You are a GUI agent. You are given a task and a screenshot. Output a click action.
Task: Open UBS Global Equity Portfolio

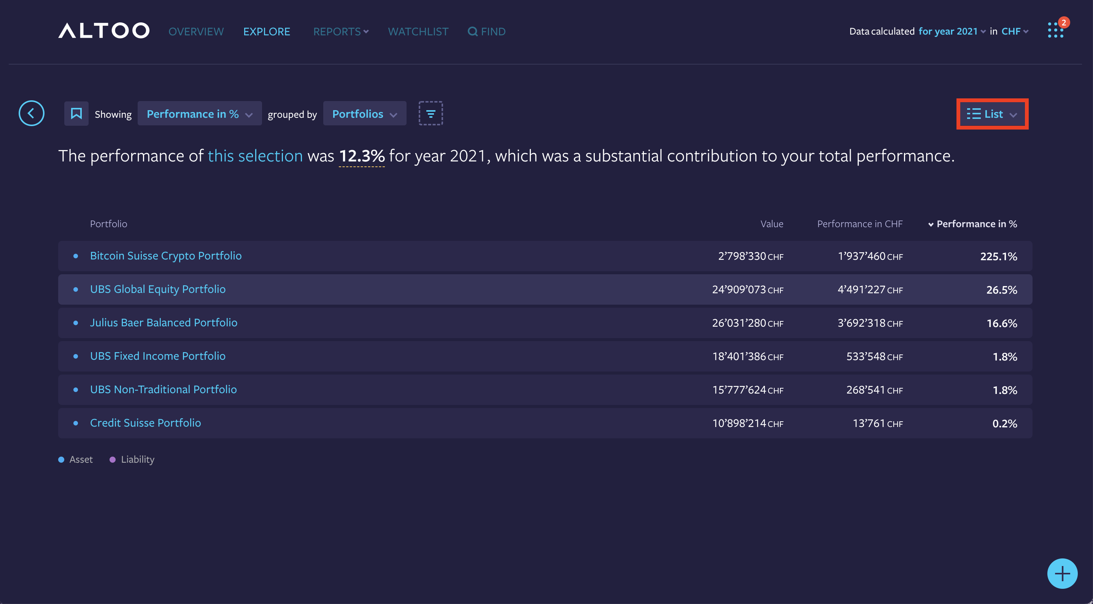click(158, 289)
